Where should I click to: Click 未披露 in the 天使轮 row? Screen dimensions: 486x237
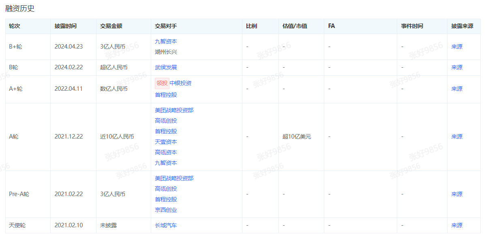[109, 225]
